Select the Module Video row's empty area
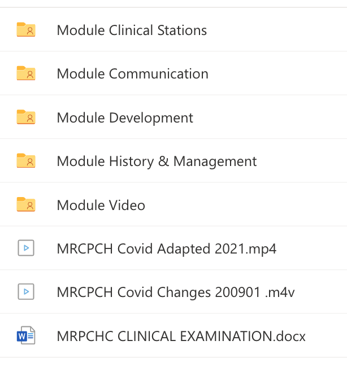This screenshot has width=347, height=367. pos(254,205)
